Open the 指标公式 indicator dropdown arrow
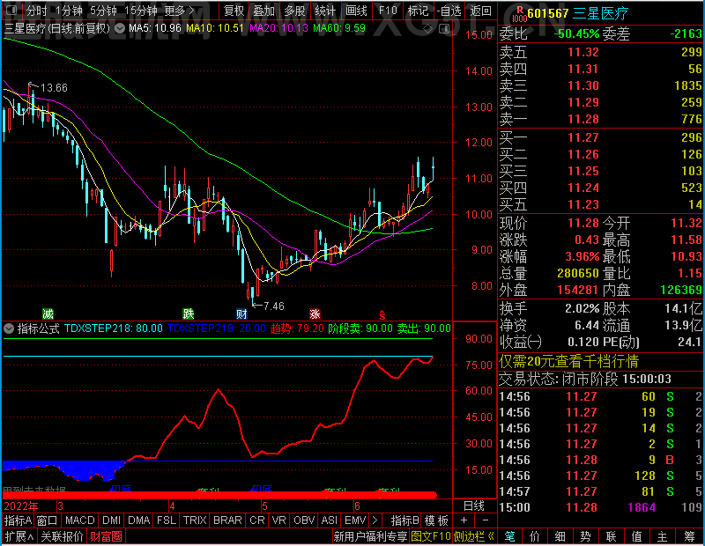The image size is (705, 546). point(9,328)
